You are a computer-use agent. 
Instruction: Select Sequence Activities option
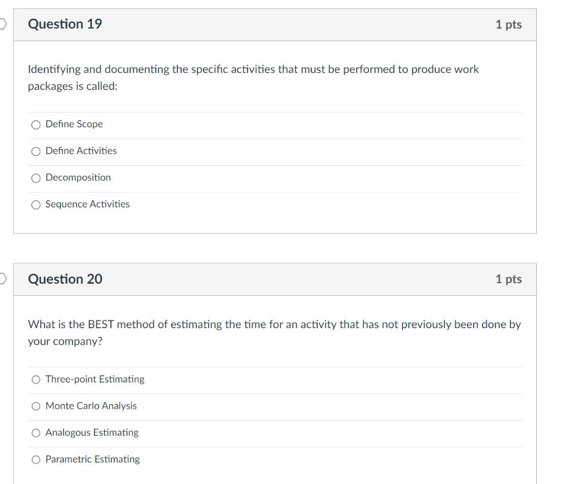coord(36,204)
